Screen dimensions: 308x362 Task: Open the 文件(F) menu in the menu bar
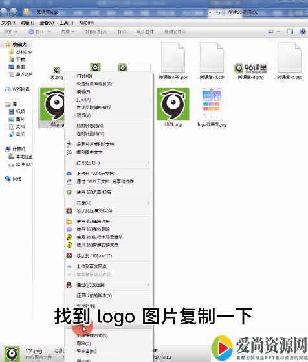click(8, 23)
